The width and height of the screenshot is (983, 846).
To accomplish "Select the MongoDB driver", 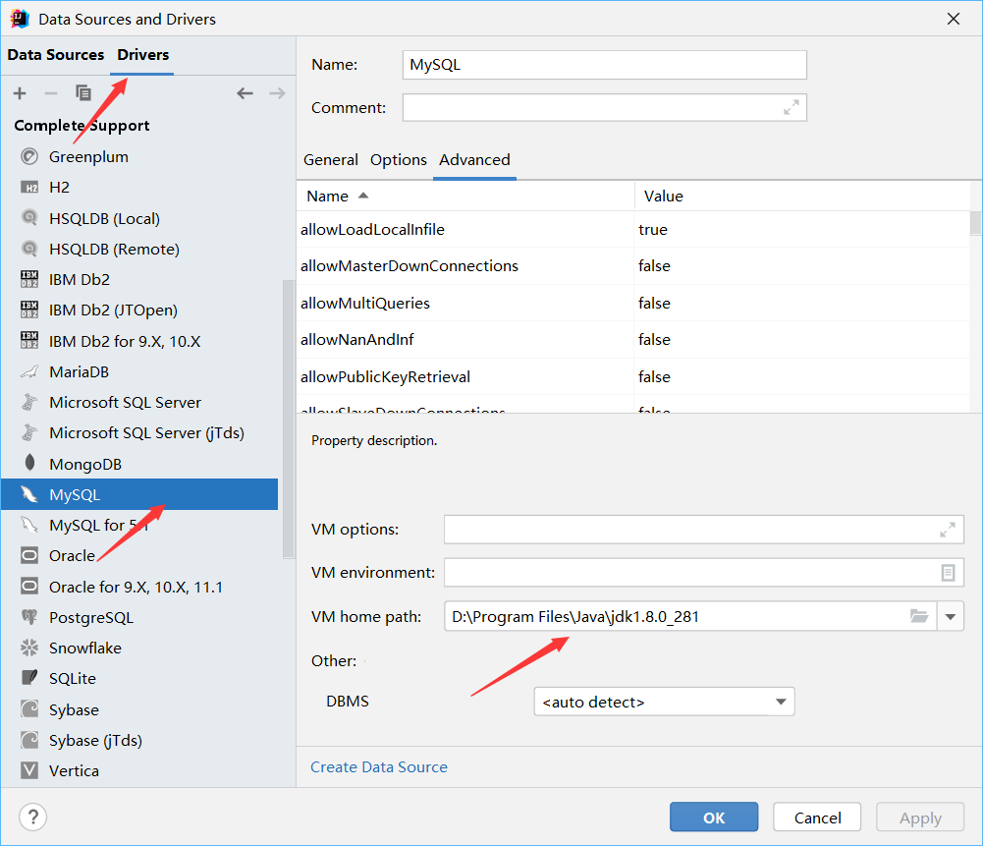I will (x=139, y=464).
